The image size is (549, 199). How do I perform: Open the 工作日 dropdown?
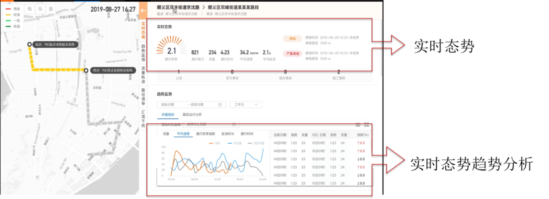pos(246,105)
